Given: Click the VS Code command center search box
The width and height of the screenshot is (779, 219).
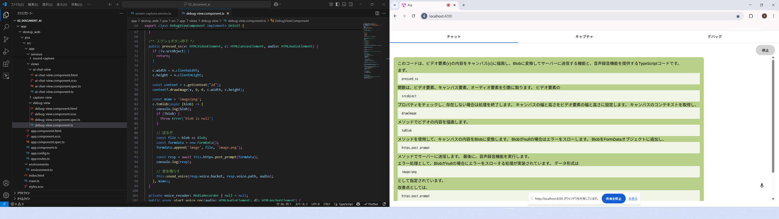Looking at the screenshot, I should tap(196, 4).
